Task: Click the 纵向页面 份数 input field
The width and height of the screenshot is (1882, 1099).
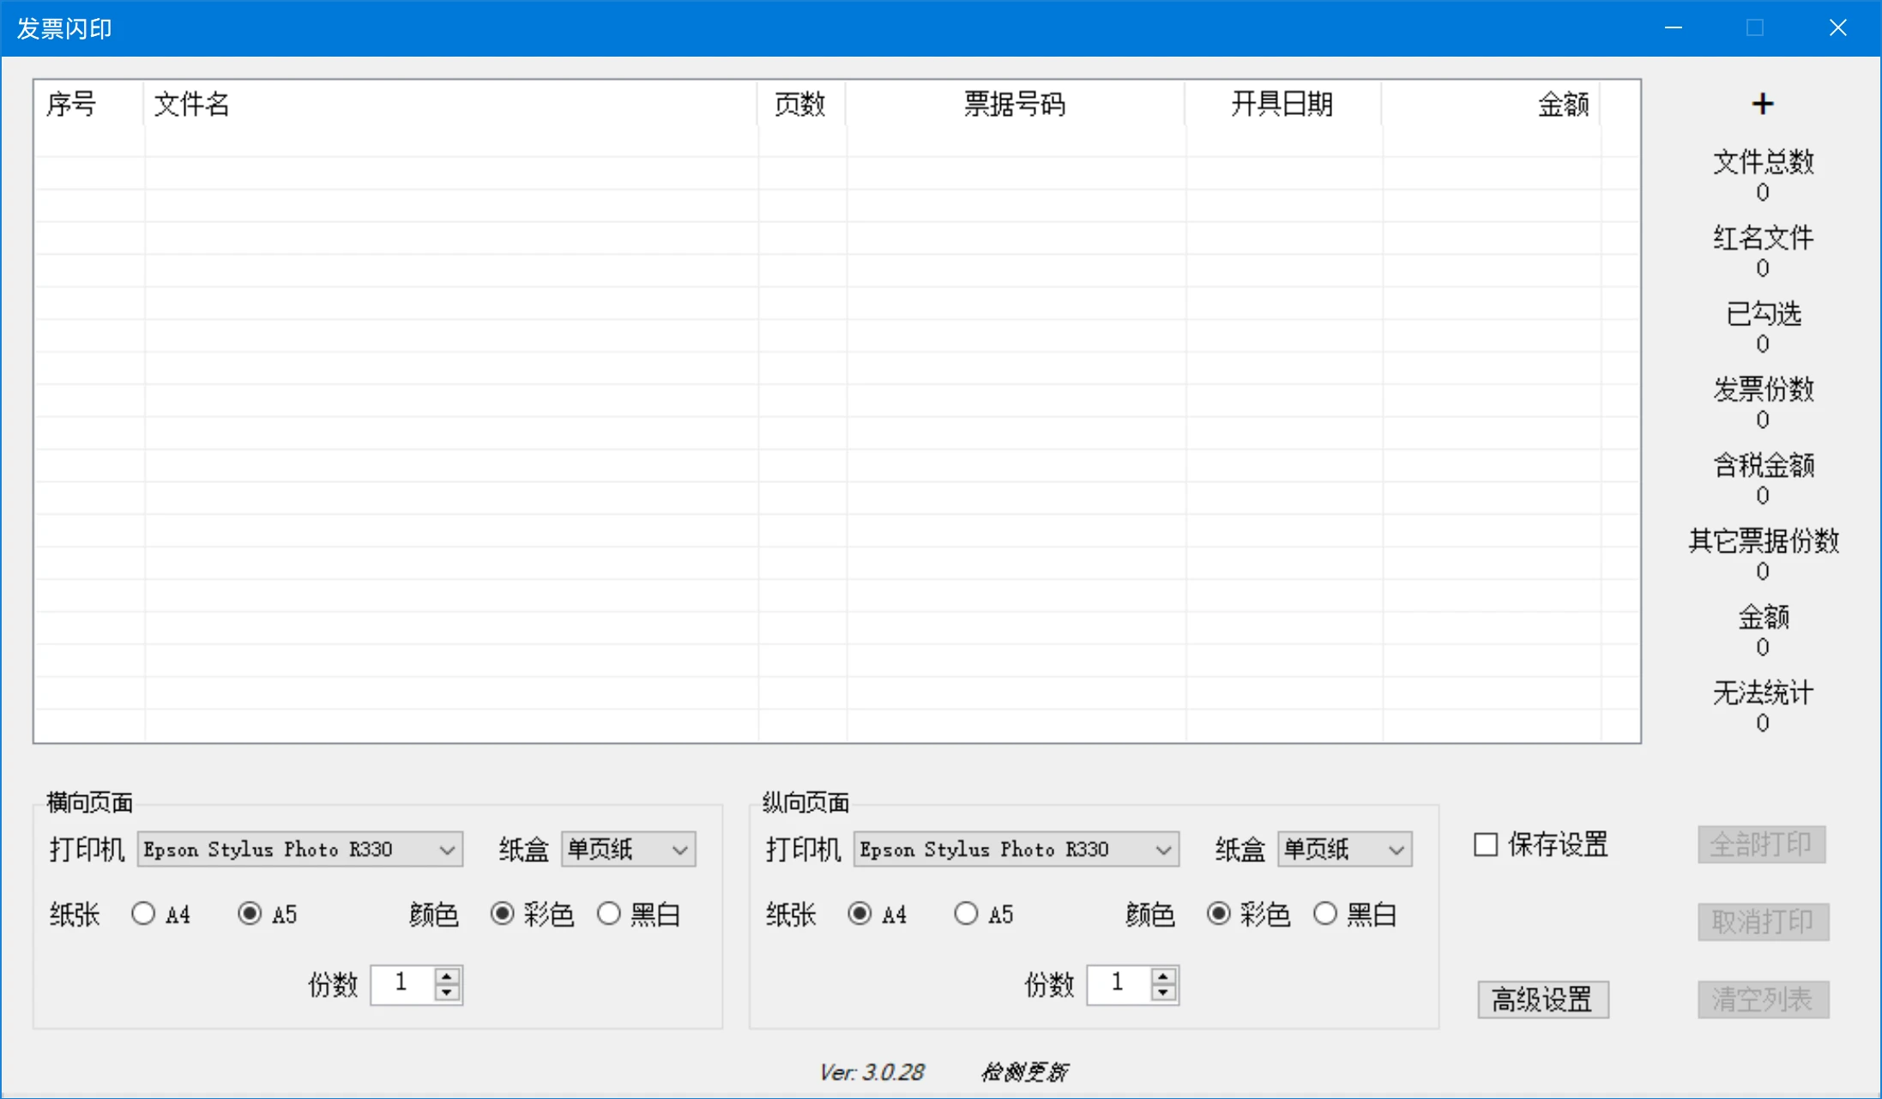Action: 1119,984
